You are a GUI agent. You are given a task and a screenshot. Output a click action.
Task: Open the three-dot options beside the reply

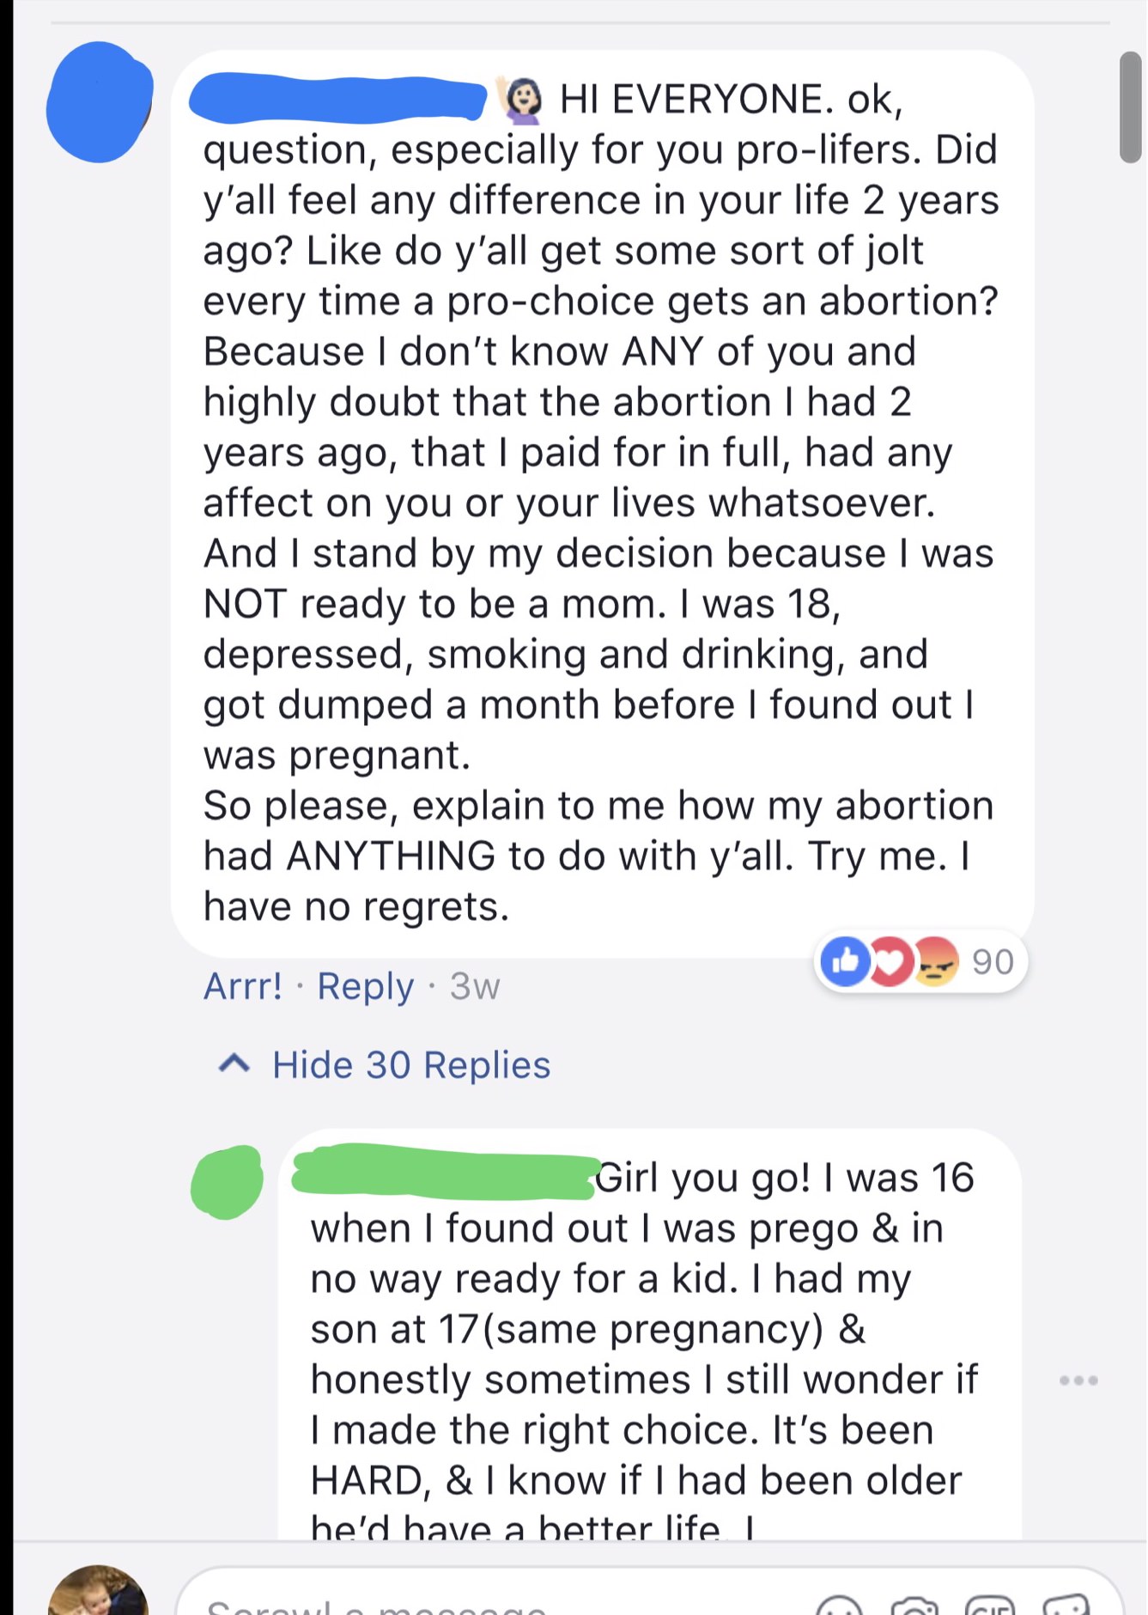(x=1078, y=1380)
